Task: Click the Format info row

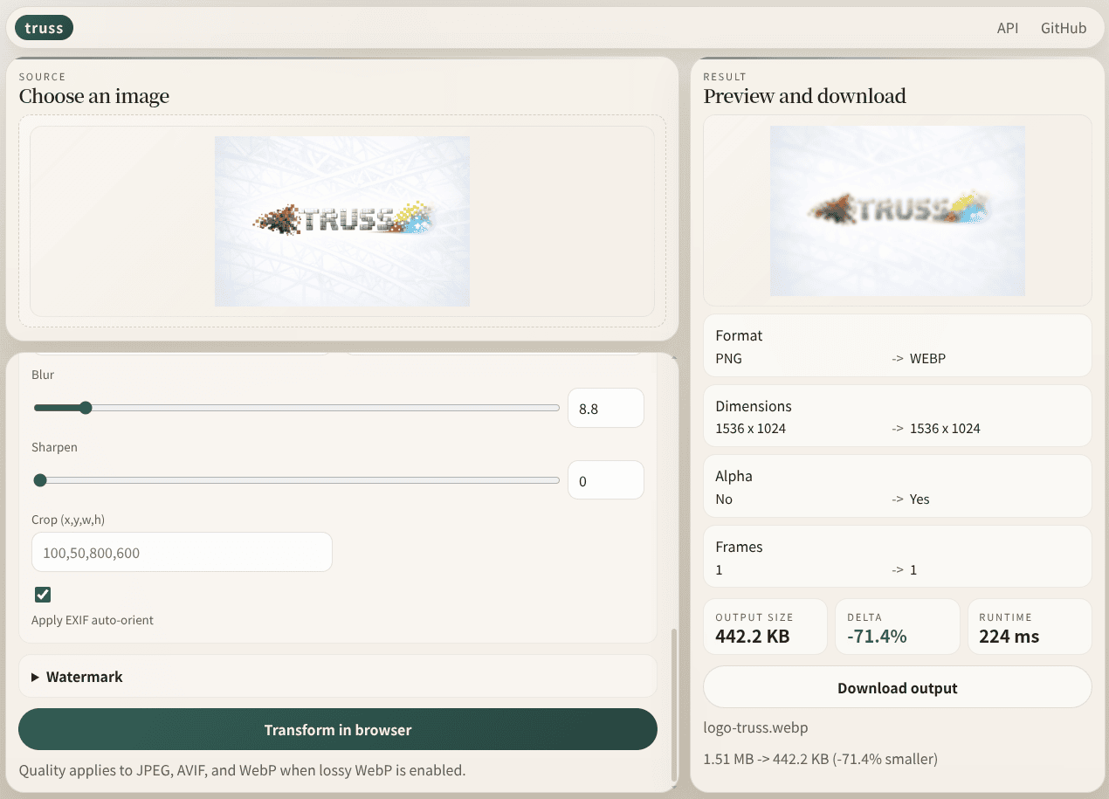Action: point(897,346)
